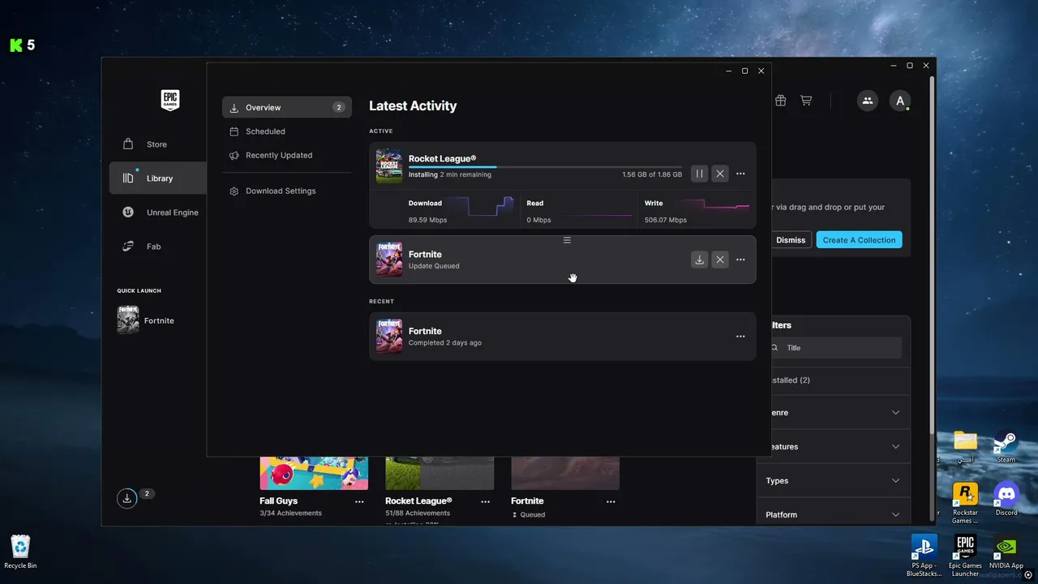Screen dimensions: 1038x584
Task: Open the account avatar menu
Action: (900, 101)
